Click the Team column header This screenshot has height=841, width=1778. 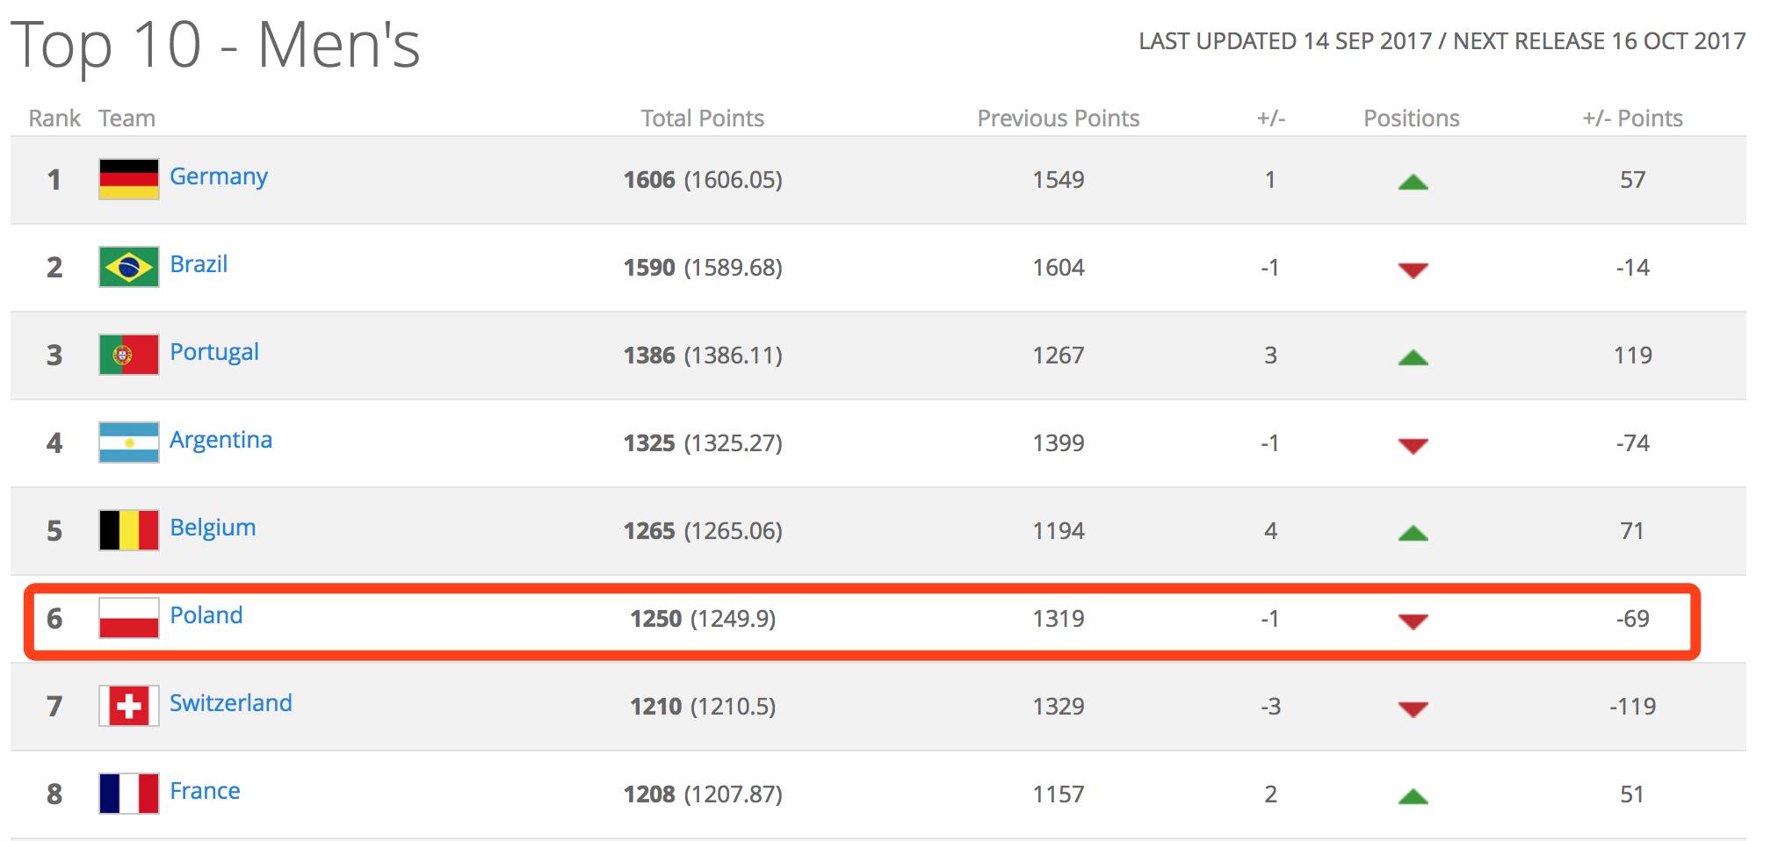click(x=126, y=119)
